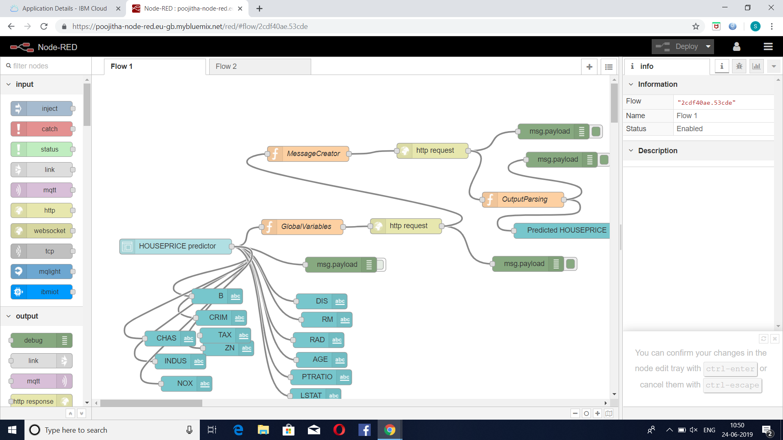Open the Deploy options dropdown arrow
This screenshot has width=783, height=440.
tap(708, 46)
